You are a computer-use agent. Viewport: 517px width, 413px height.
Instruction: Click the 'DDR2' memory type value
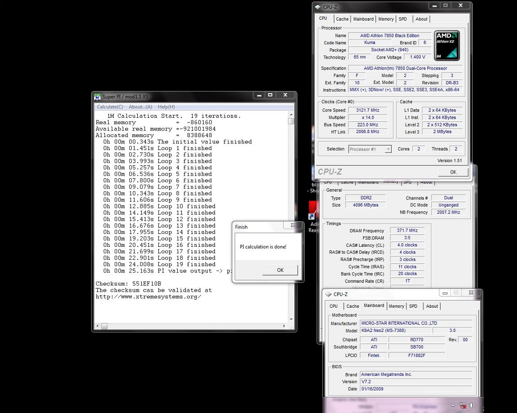click(x=366, y=198)
